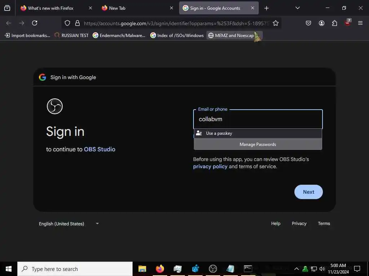Open Endermanch/Malware bookmark
369x276 pixels.
[119, 36]
